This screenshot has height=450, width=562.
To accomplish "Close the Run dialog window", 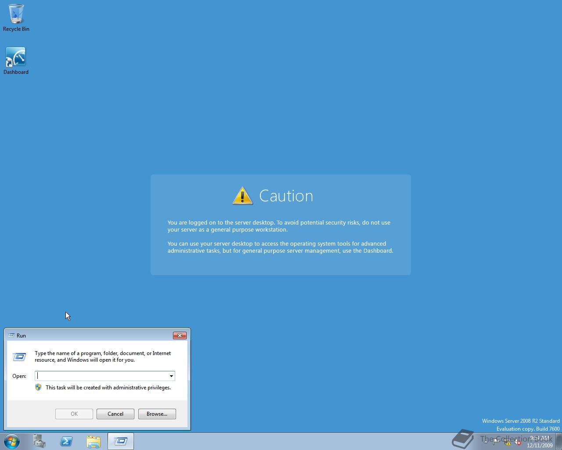I will (x=180, y=335).
